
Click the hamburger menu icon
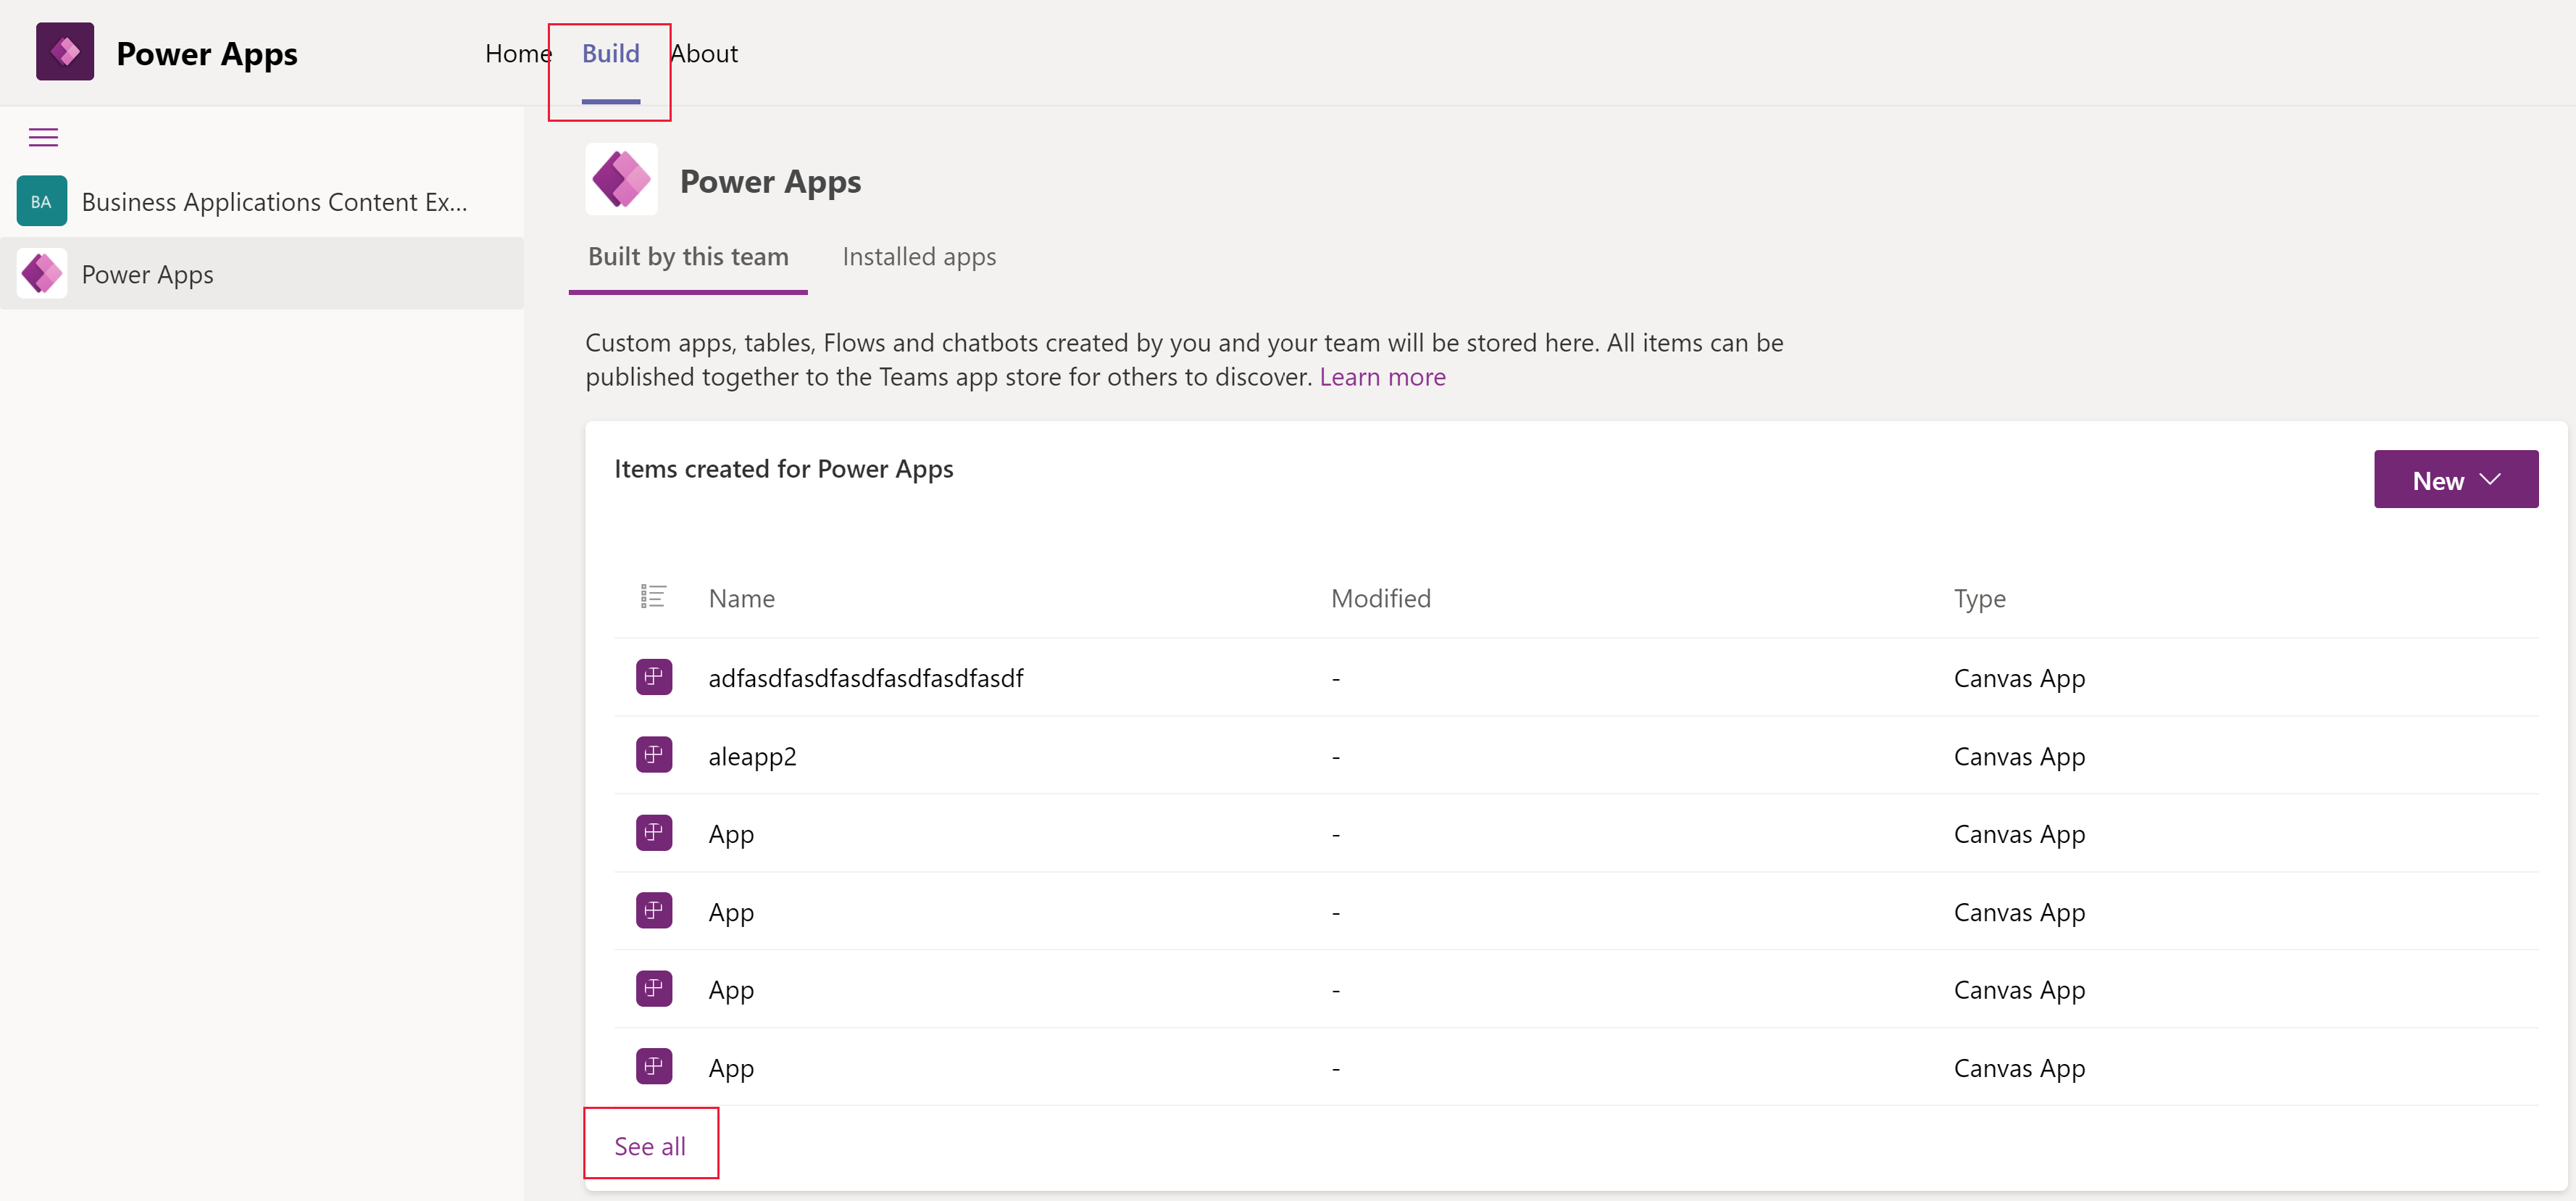43,138
